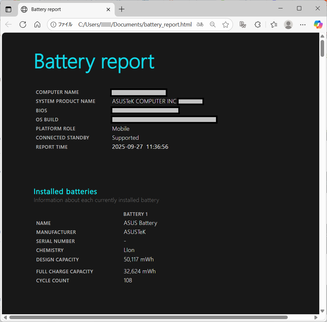Image resolution: width=327 pixels, height=322 pixels.
Task: View site information for the file
Action: click(x=53, y=25)
